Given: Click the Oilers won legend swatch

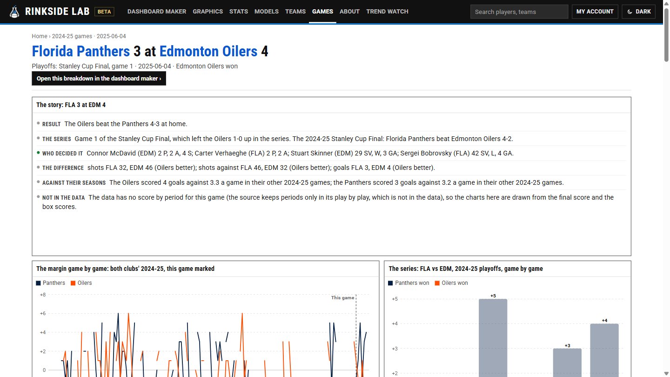Looking at the screenshot, I should coord(437,283).
